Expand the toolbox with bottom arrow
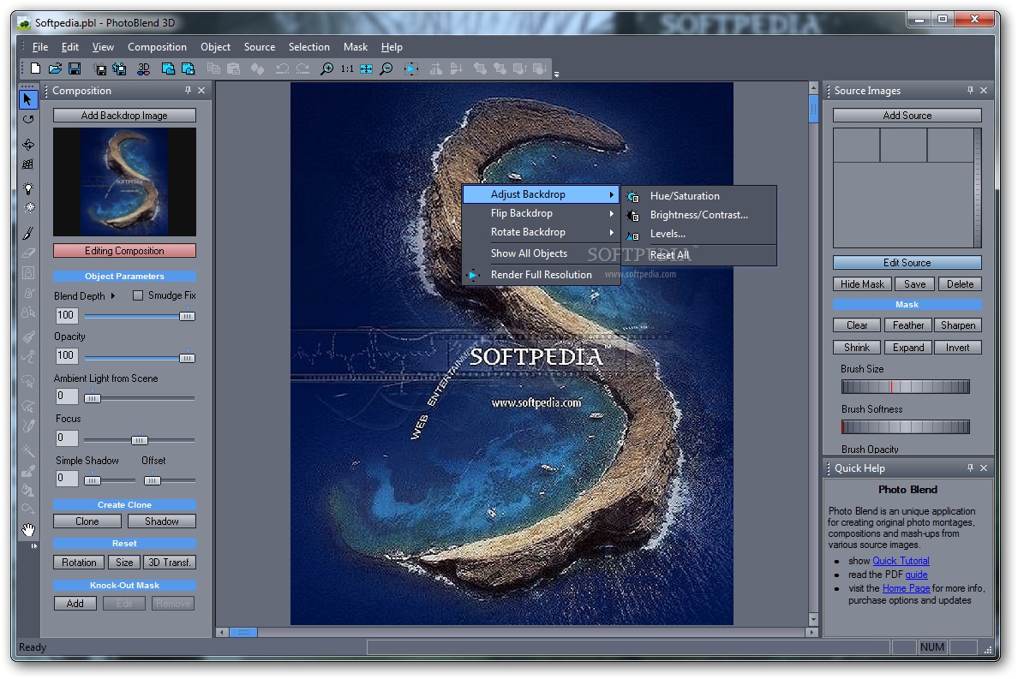 pyautogui.click(x=33, y=546)
